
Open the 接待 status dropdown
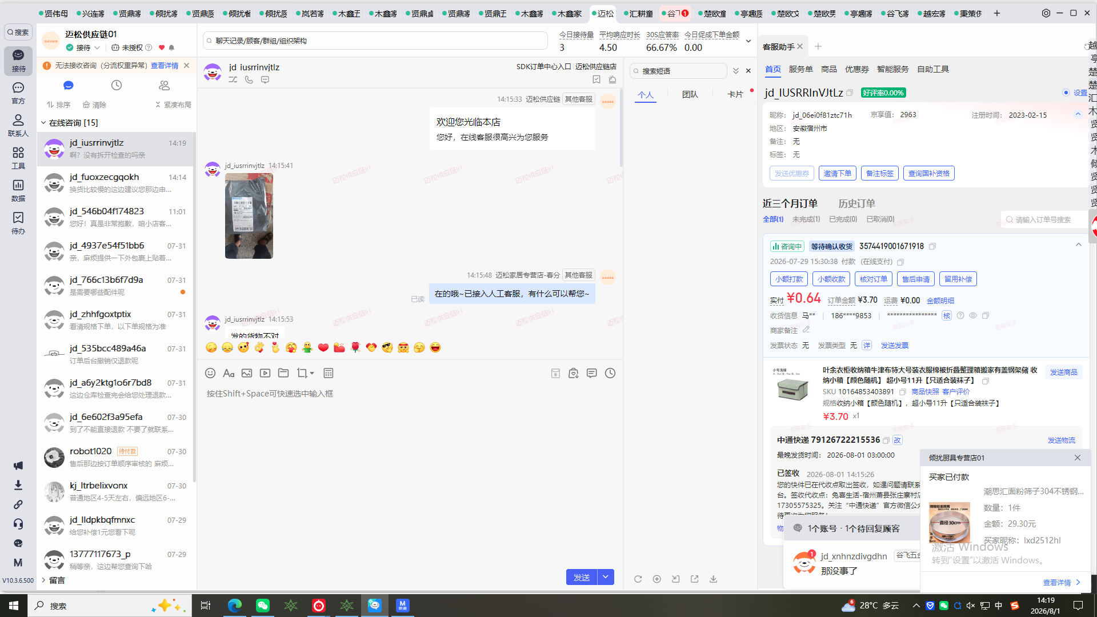97,48
